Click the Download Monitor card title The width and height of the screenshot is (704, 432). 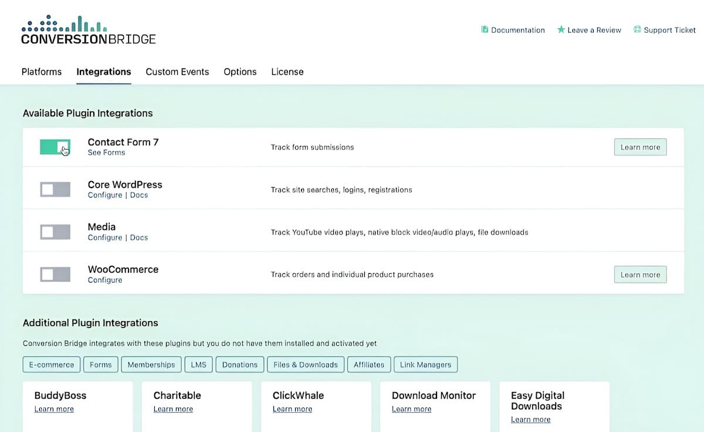[x=434, y=395]
